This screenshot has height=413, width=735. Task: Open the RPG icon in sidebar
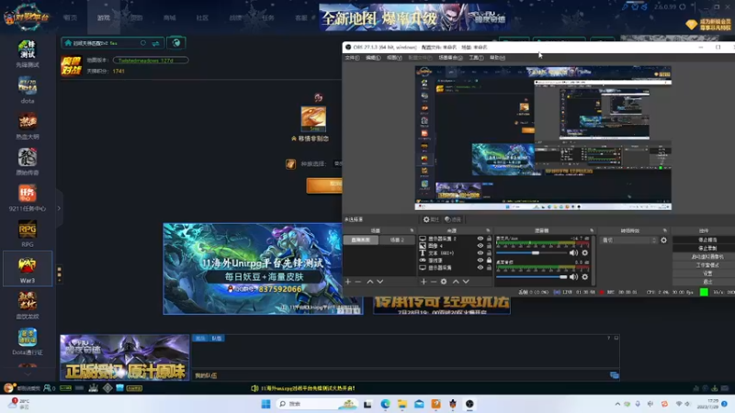[28, 229]
